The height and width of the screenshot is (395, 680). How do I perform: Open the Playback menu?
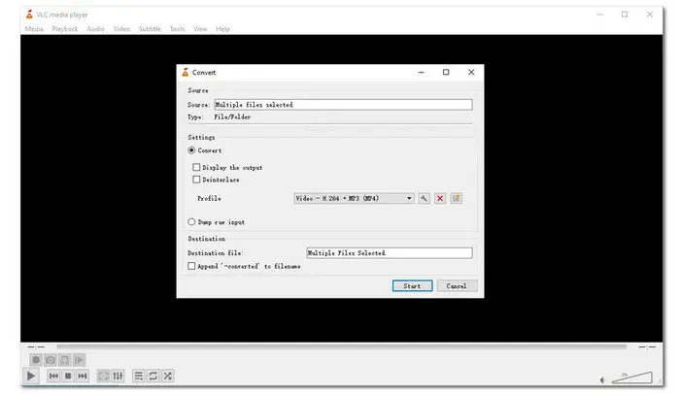pyautogui.click(x=65, y=29)
